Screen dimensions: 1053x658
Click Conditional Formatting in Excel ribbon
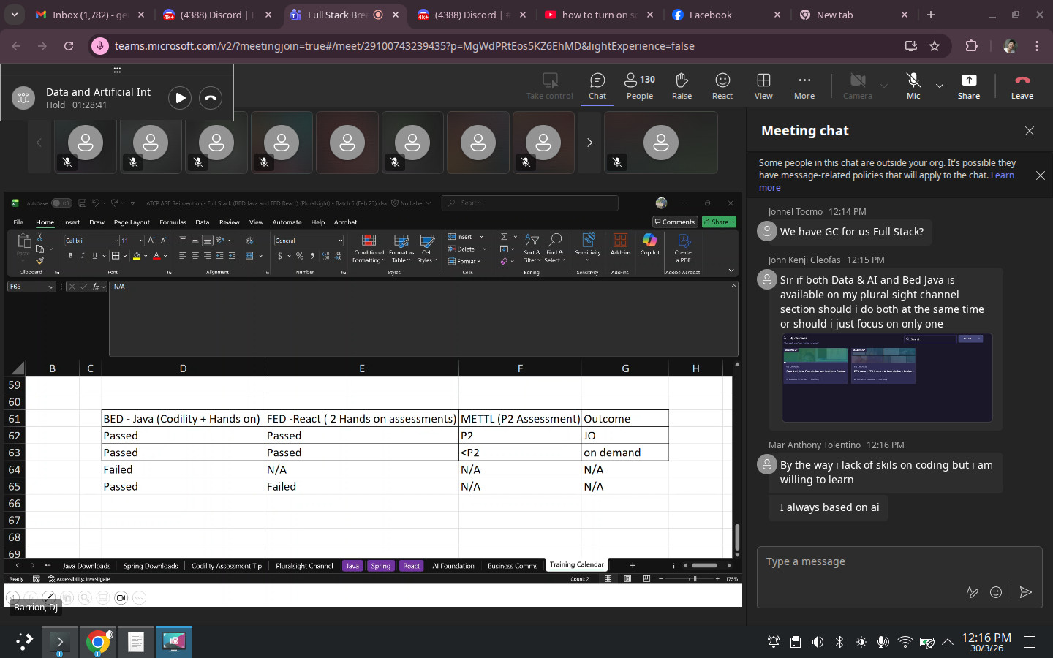tap(369, 249)
